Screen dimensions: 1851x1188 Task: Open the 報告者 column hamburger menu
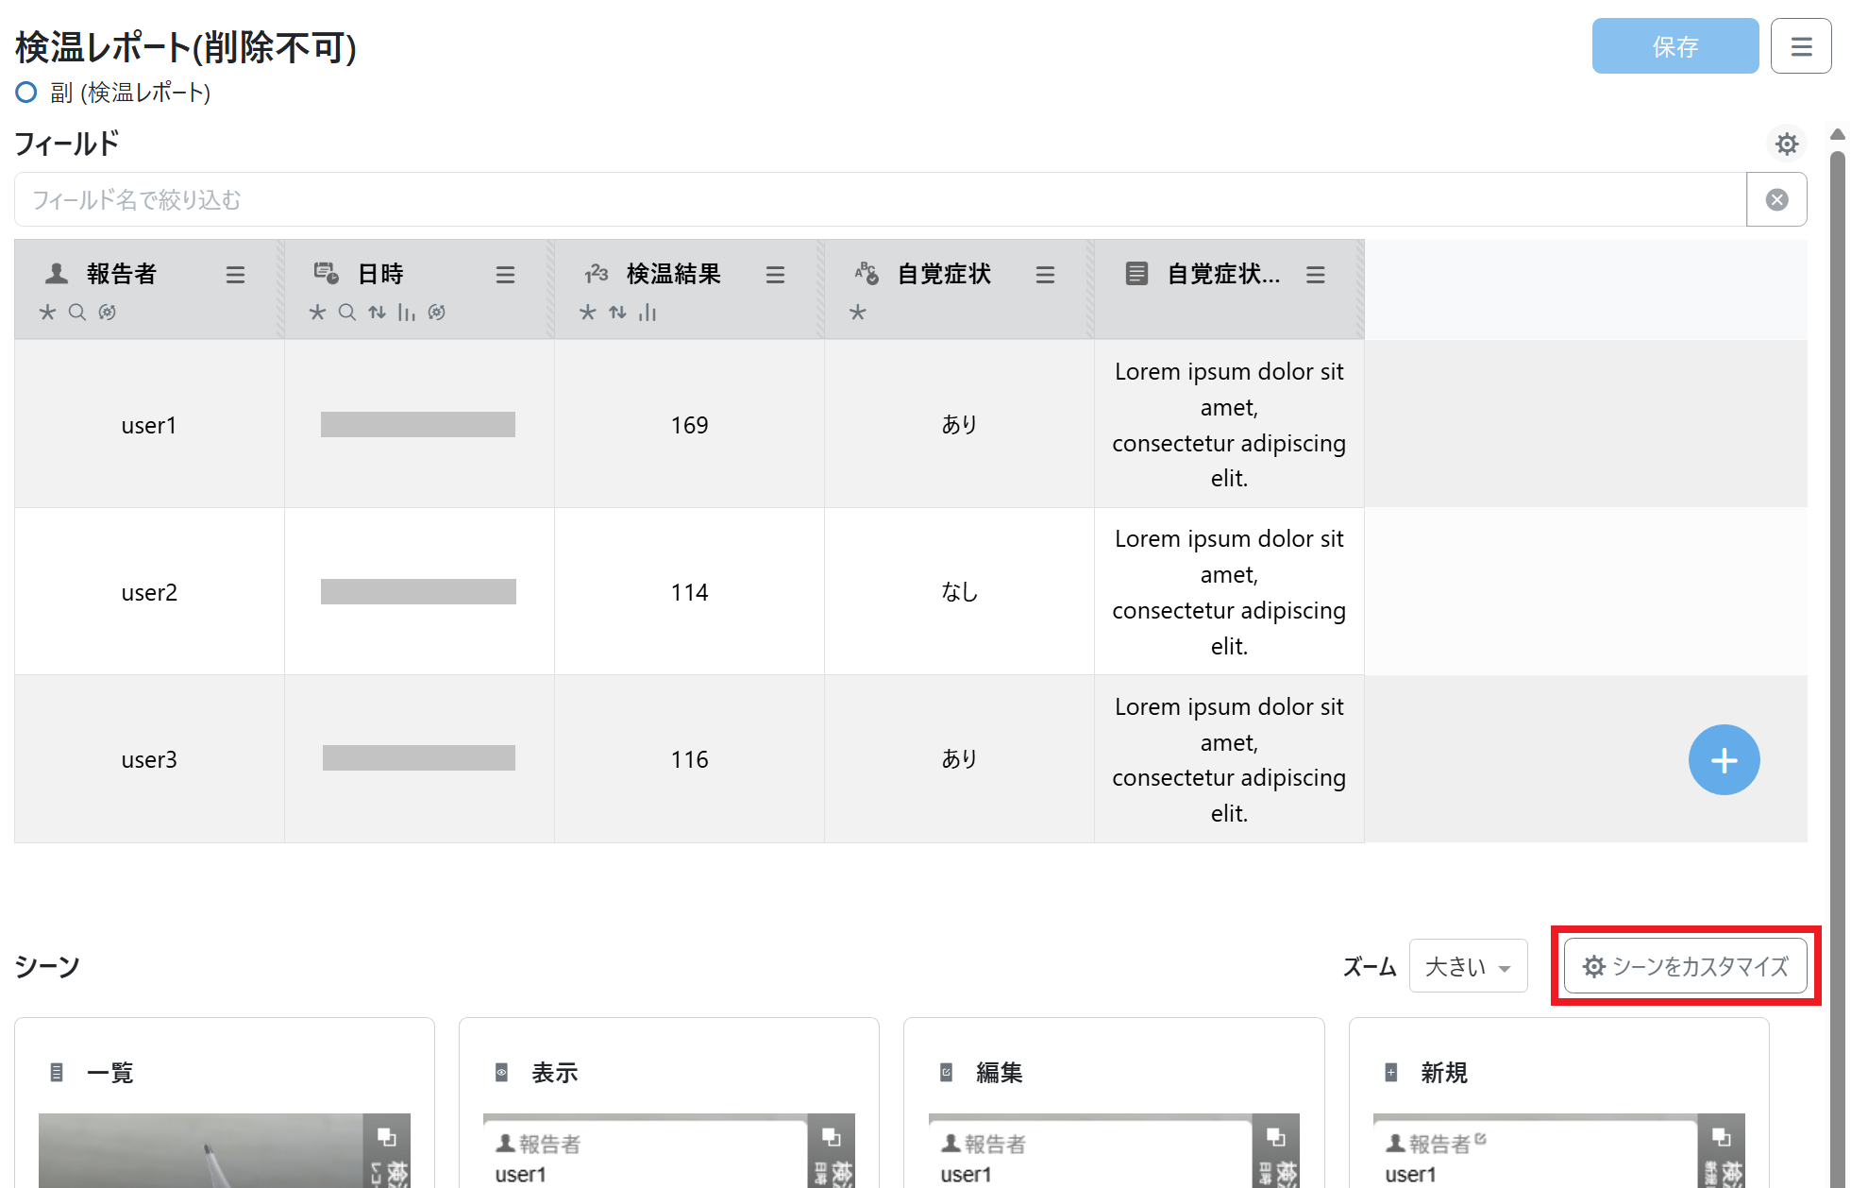pos(235,275)
